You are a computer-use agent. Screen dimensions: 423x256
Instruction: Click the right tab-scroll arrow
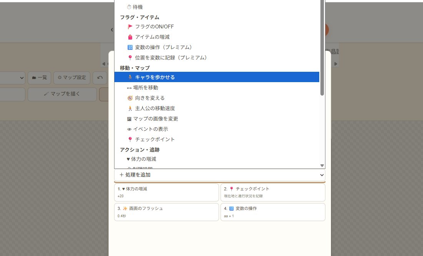[335, 64]
